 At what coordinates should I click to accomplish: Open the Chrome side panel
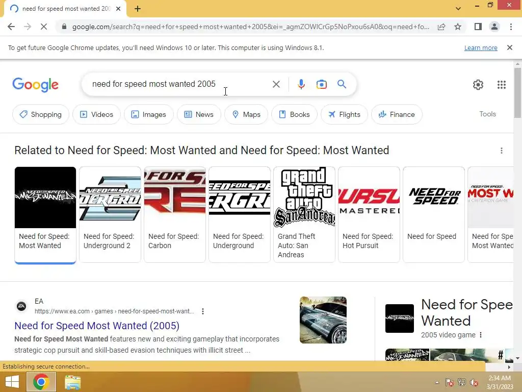478,27
